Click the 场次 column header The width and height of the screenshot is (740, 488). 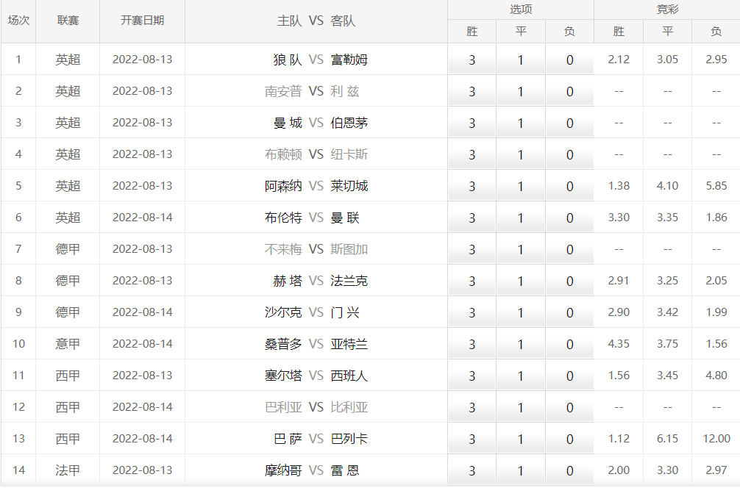click(x=18, y=21)
